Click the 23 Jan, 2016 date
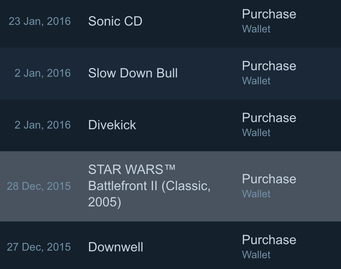 40,21
